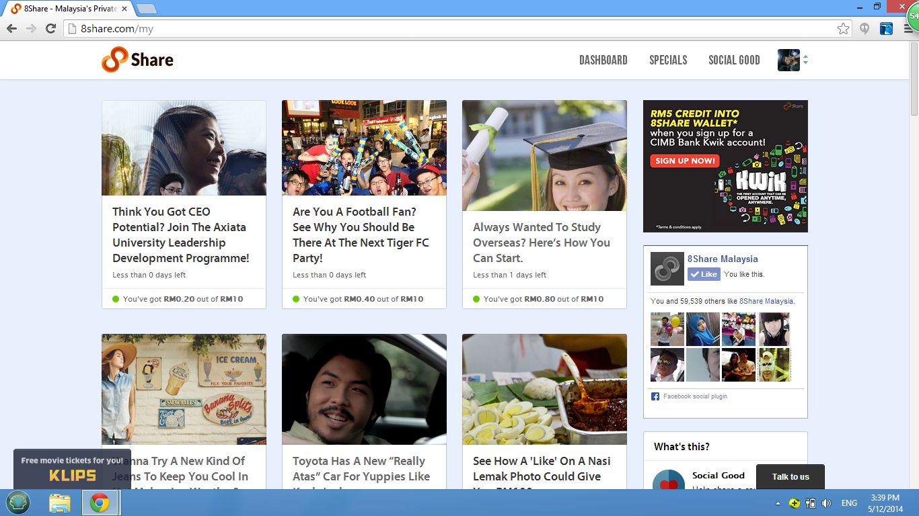This screenshot has width=919, height=516.
Task: Click the green plus tray icon
Action: 795,503
